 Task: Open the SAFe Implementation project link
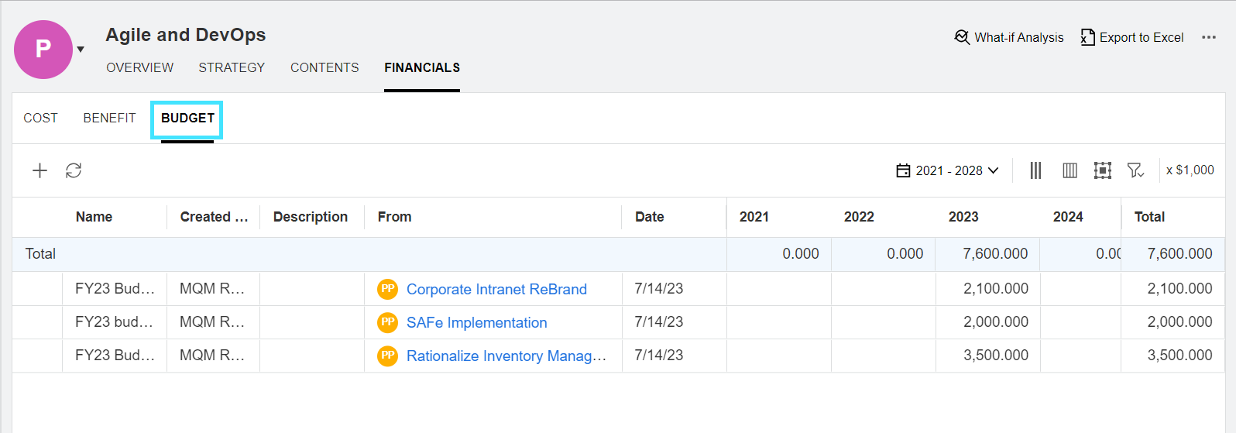pyautogui.click(x=476, y=322)
